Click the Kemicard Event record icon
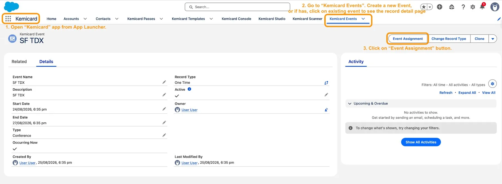Viewport: 502px width, 184px height. click(12, 39)
